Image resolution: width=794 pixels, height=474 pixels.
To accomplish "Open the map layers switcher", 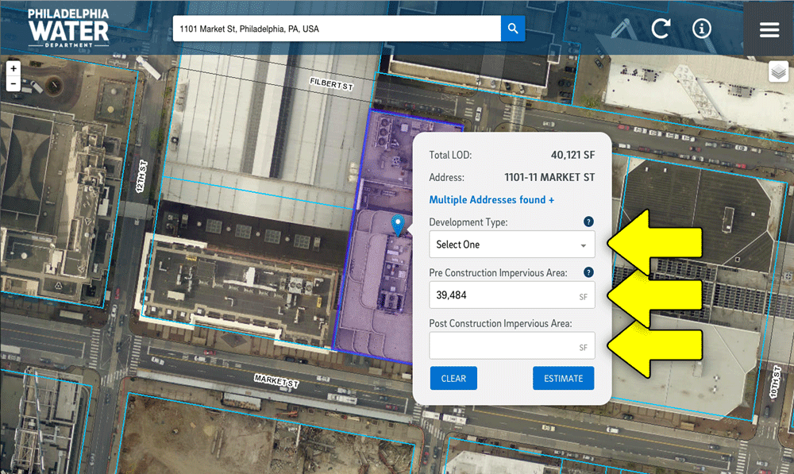I will pos(778,72).
